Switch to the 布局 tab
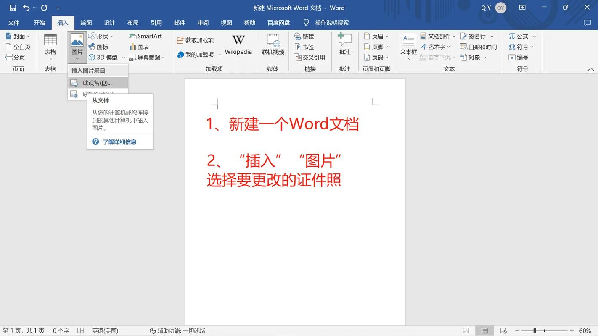The height and width of the screenshot is (336, 598). (x=133, y=23)
